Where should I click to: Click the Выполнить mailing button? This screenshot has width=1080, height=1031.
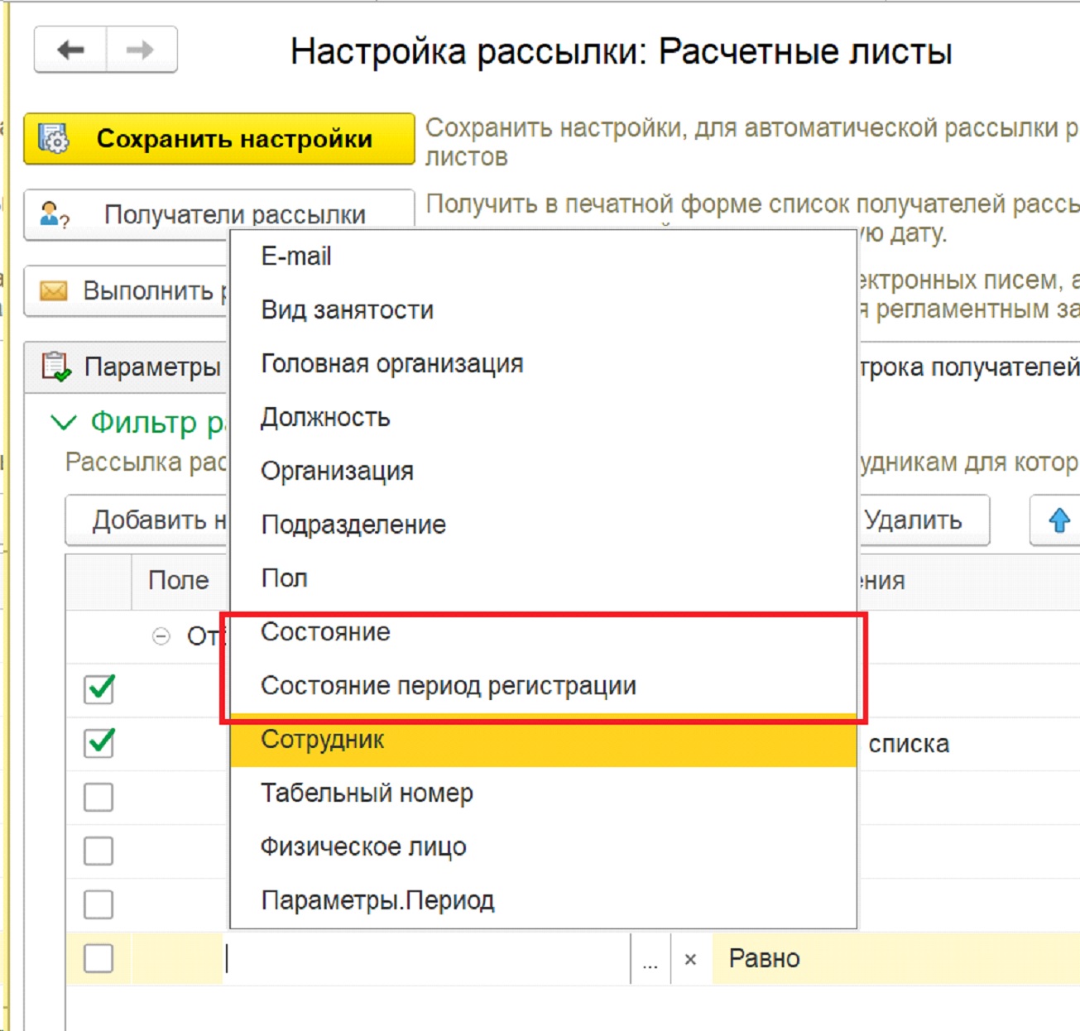point(127,291)
